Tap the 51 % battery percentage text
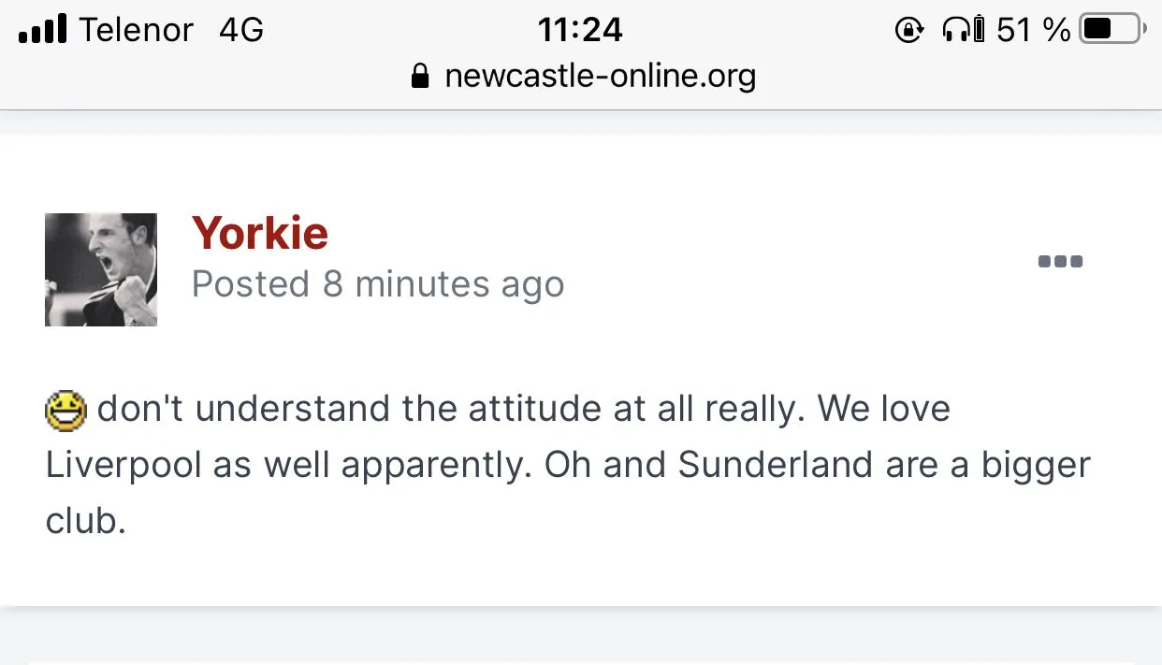Image resolution: width=1162 pixels, height=665 pixels. click(1033, 30)
